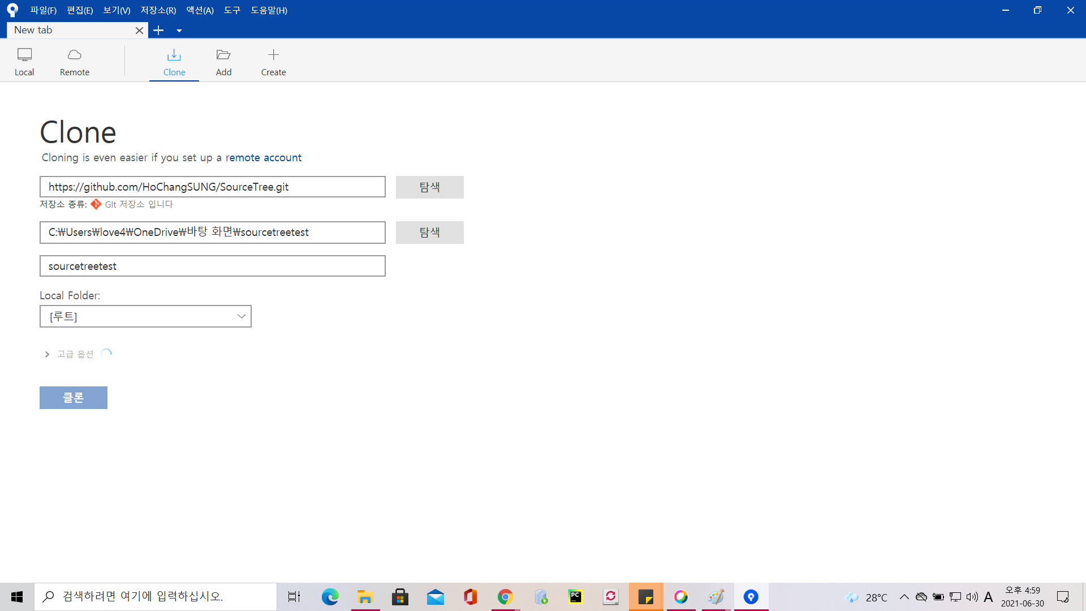
Task: Click the 클론 button
Action: (x=74, y=398)
